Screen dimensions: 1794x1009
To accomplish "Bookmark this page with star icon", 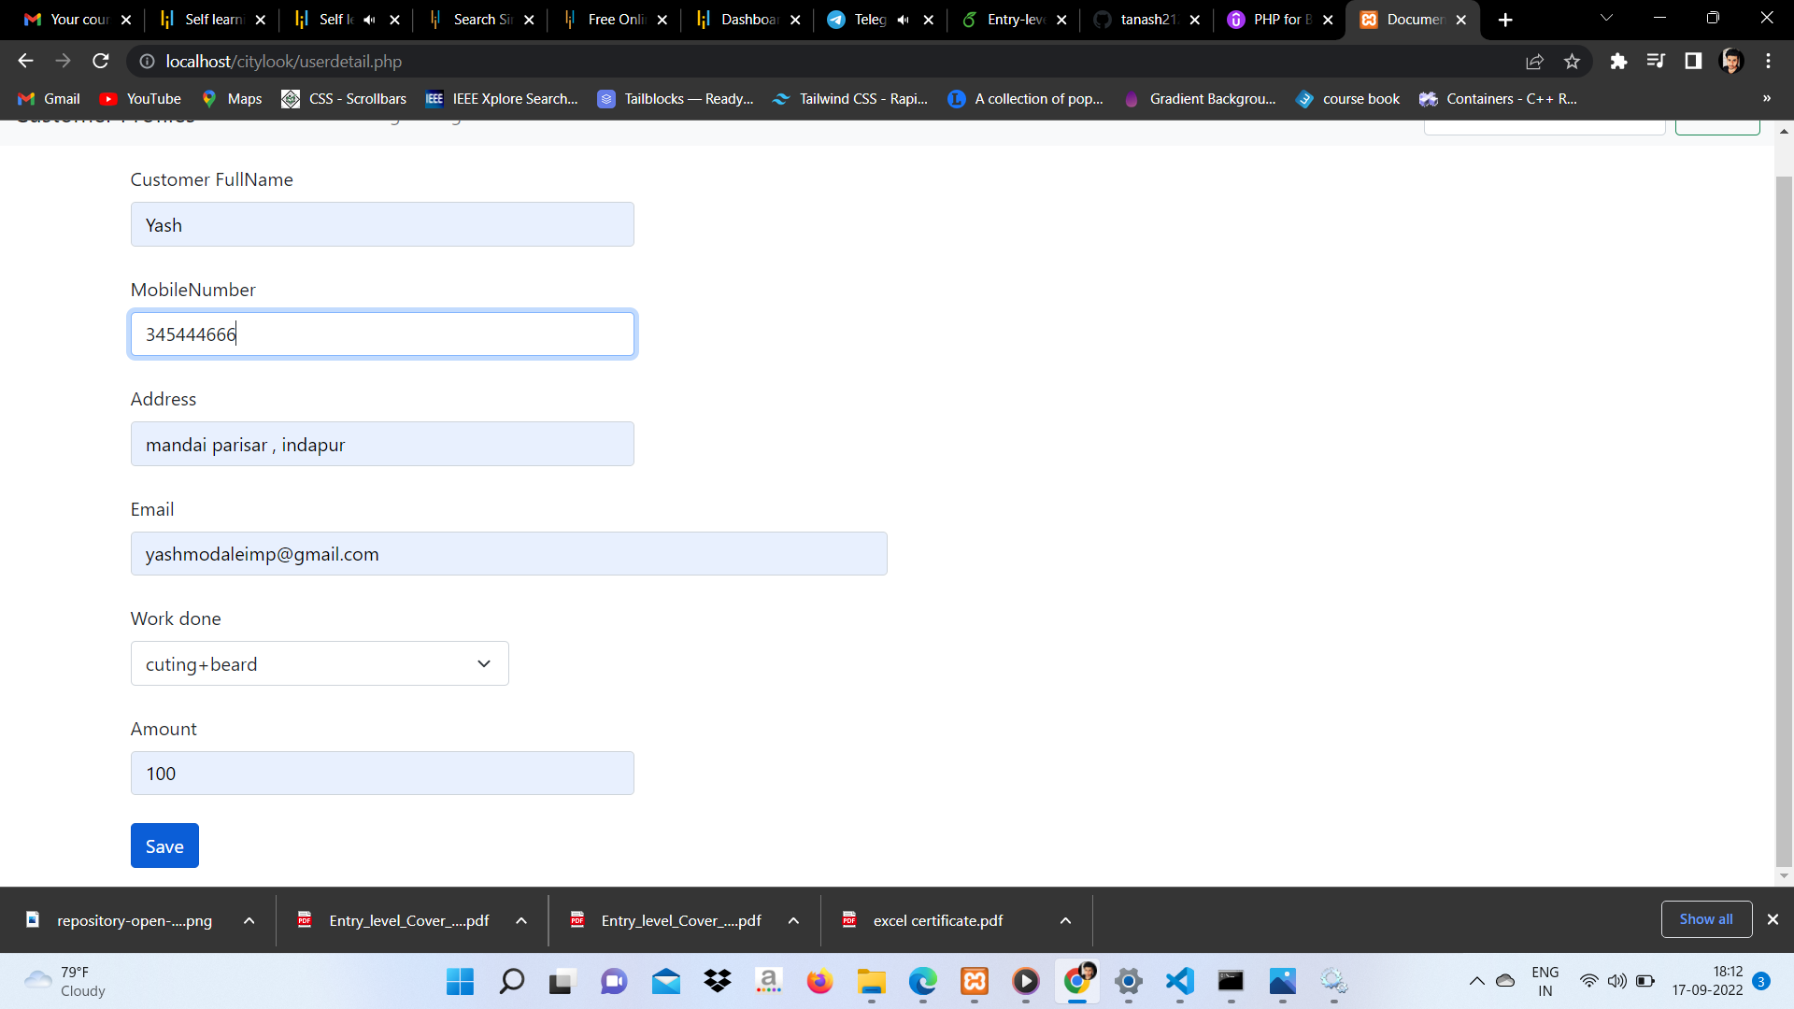I will [x=1572, y=62].
